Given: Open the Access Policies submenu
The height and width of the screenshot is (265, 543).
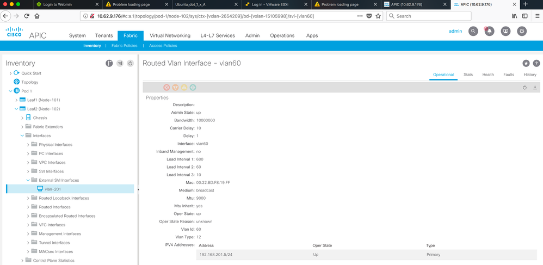Looking at the screenshot, I should coord(163,46).
